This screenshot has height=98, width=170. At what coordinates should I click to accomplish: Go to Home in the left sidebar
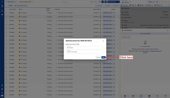pos(2,6)
